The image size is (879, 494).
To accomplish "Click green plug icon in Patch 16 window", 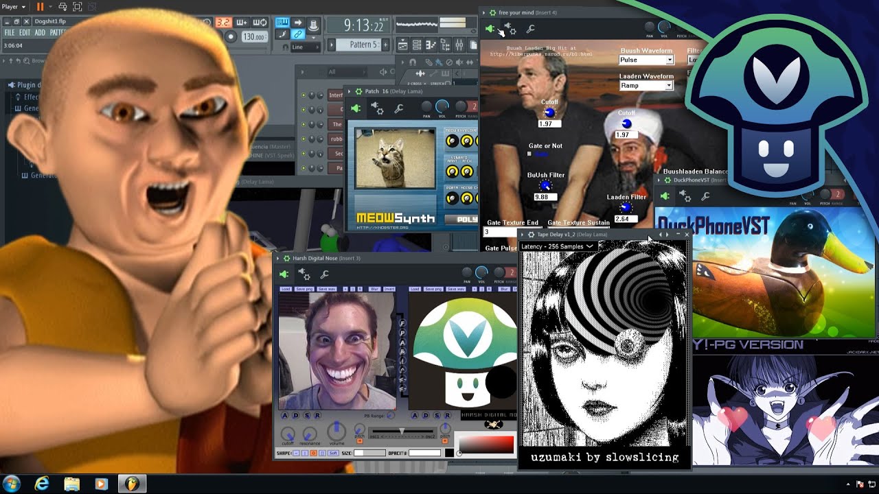I will pos(356,108).
